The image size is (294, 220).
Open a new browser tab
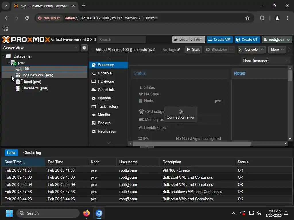(x=84, y=6)
